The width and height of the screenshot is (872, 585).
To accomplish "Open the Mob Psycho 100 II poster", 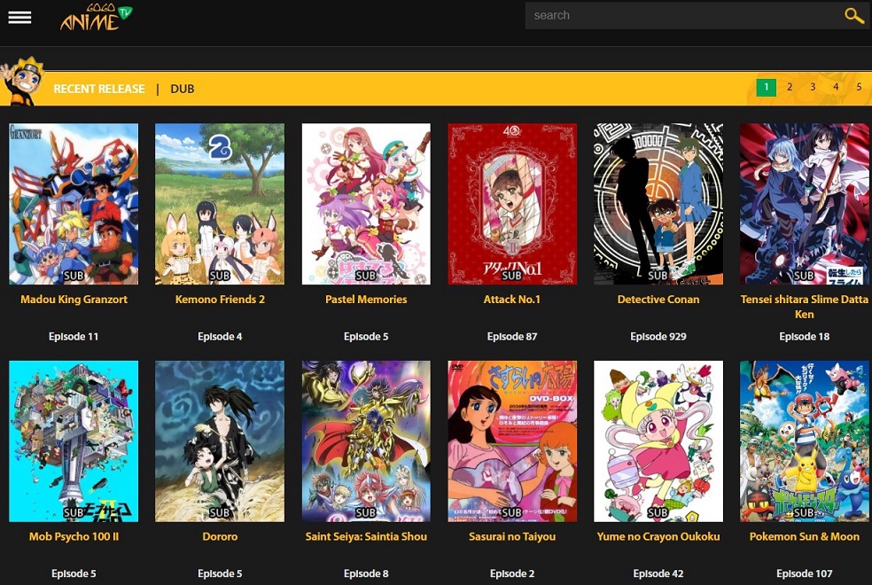I will point(74,441).
